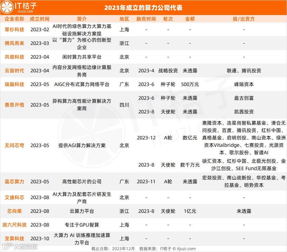
Task: Click the AIGC分布式算力网络平台 description
Action: point(82,84)
